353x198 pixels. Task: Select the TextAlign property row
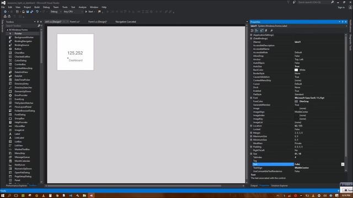click(298, 168)
